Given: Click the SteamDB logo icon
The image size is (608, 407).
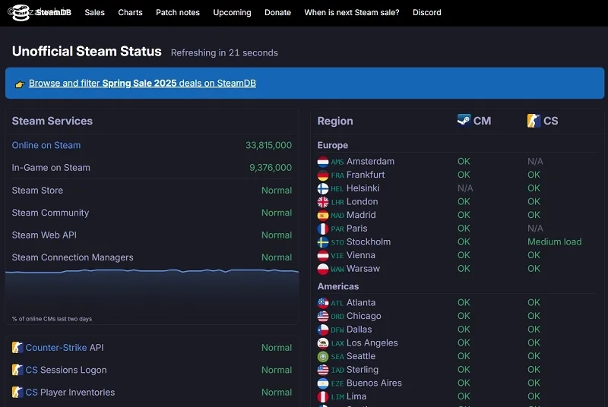Looking at the screenshot, I should (x=21, y=12).
